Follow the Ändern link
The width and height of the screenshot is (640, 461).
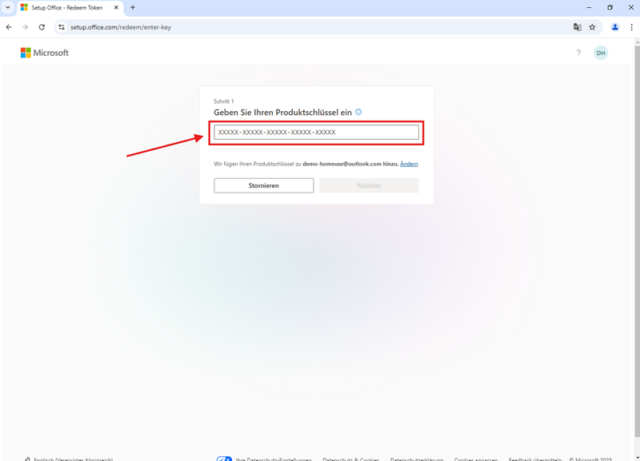coord(409,164)
